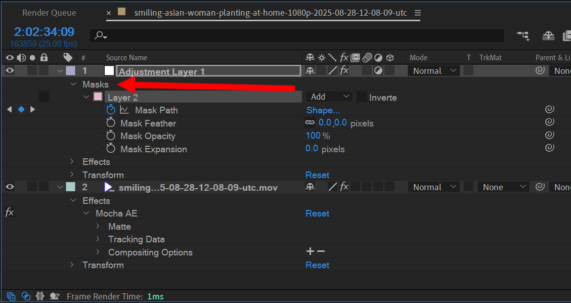The image size is (571, 303).
Task: Enable Mask Opacity stopwatch
Action: point(111,136)
